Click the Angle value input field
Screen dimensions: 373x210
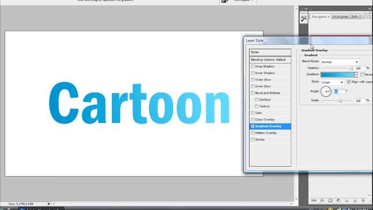339,92
